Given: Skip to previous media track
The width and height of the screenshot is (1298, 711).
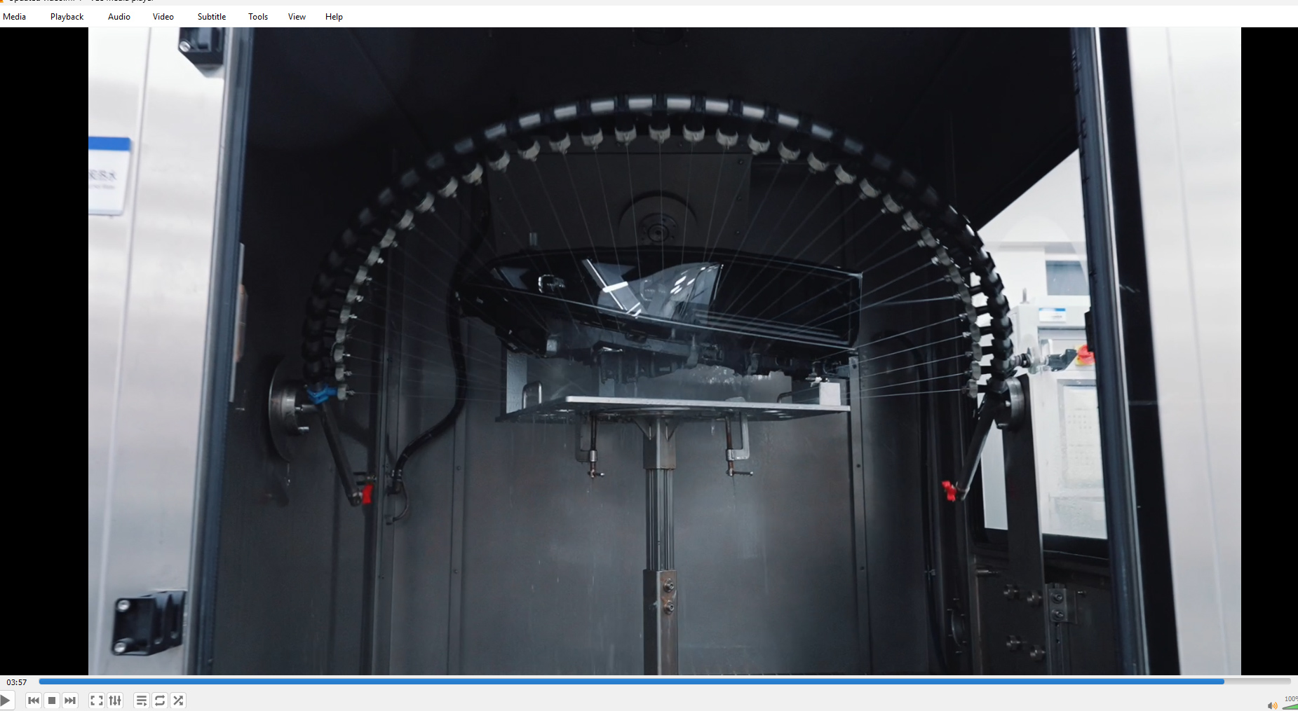Looking at the screenshot, I should point(33,700).
